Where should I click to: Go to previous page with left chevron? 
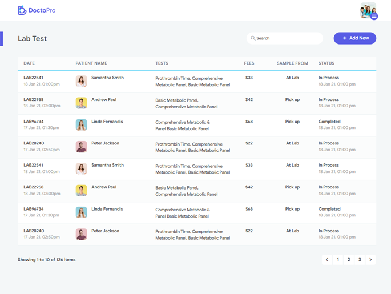[327, 260]
